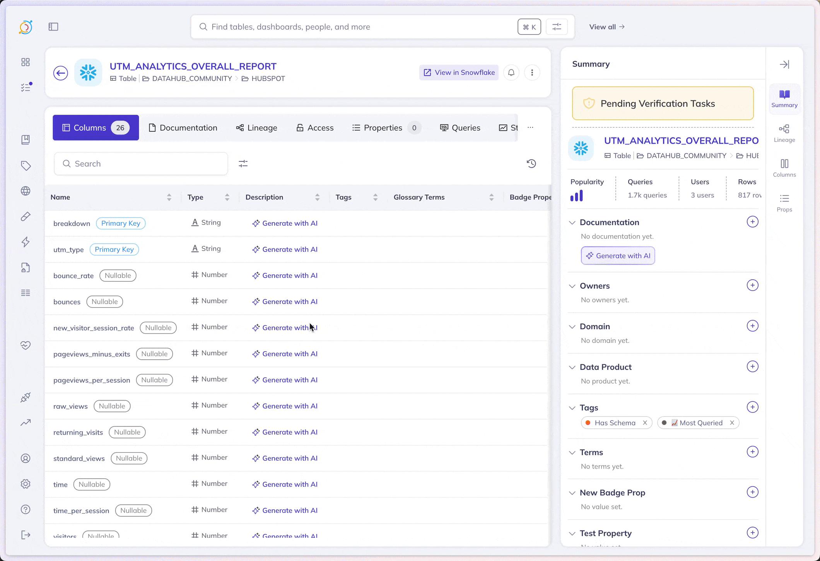Click the columns filter settings icon
This screenshot has height=561, width=820.
(243, 163)
